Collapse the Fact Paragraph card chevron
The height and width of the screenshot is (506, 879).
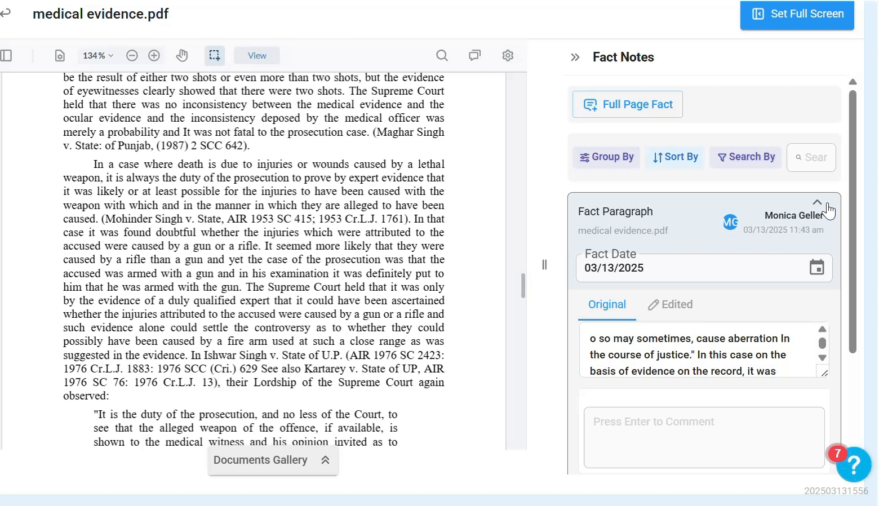pos(817,202)
